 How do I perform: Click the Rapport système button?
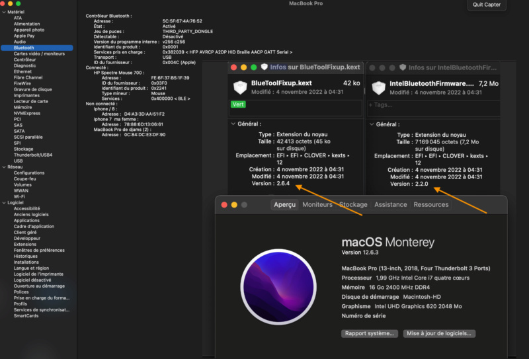coord(370,333)
